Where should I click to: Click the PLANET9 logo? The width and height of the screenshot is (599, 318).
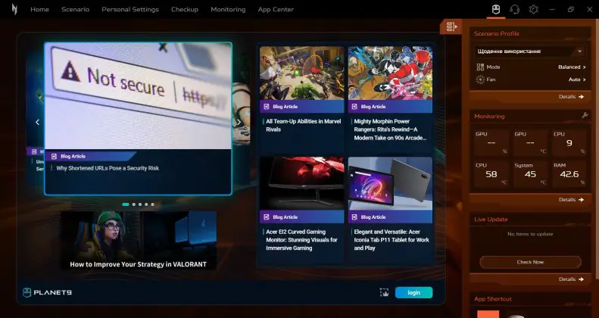click(48, 292)
